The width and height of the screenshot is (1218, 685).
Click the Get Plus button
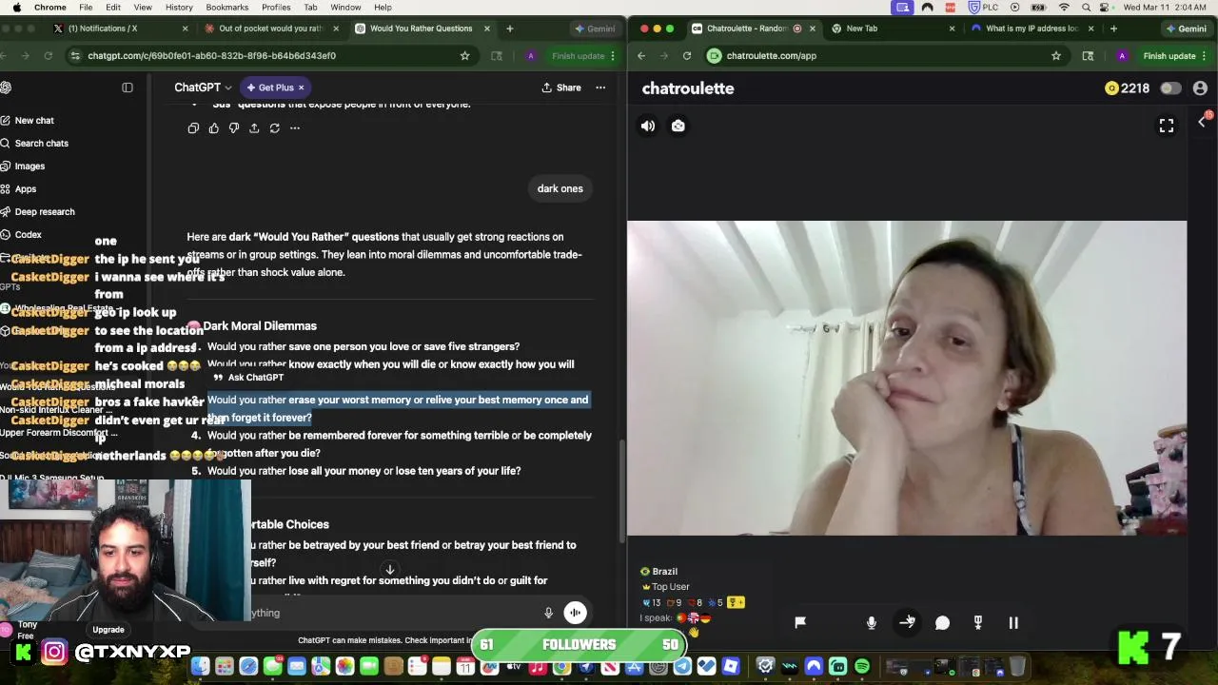(270, 88)
